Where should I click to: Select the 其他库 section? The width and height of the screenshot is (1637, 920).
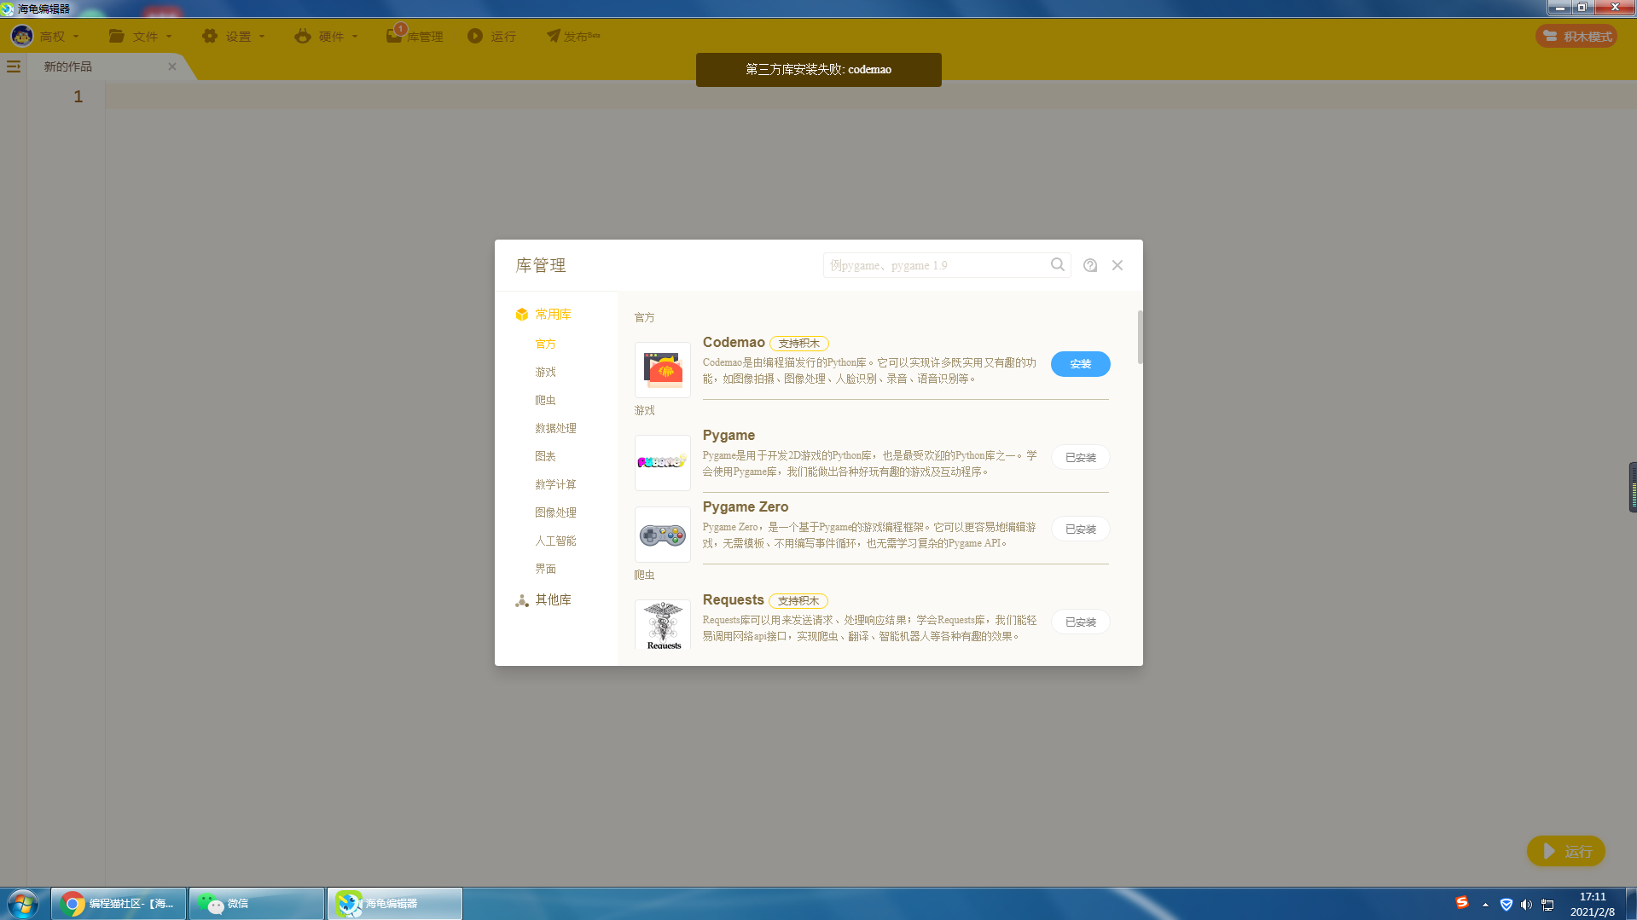pyautogui.click(x=543, y=600)
